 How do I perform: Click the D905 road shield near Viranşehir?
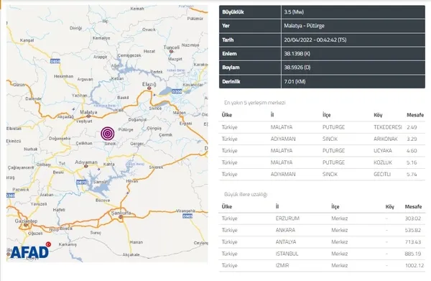pos(187,216)
